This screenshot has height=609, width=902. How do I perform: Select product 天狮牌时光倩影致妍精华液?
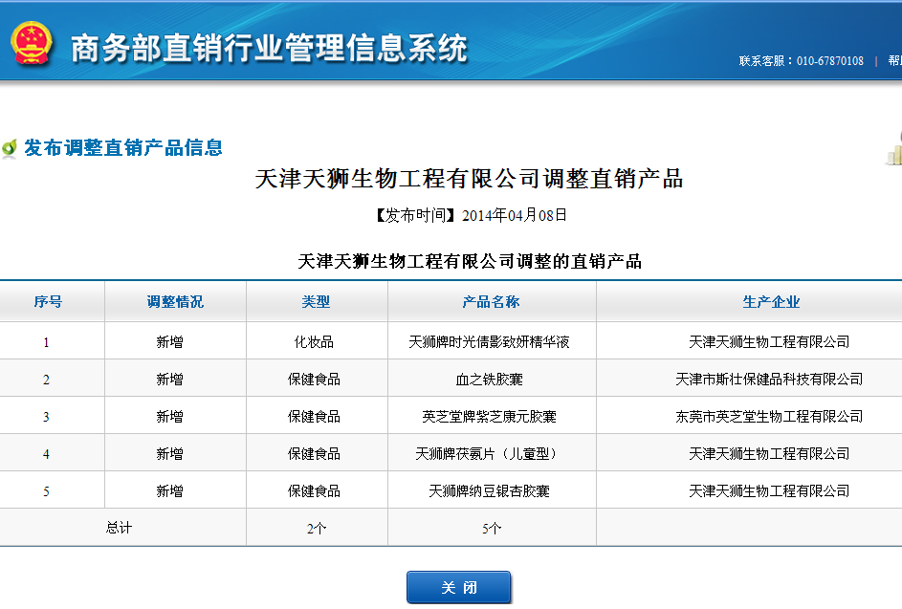(489, 342)
